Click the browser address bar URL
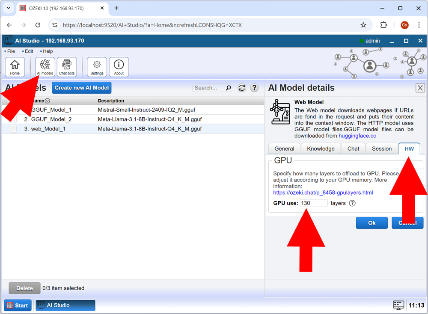Screen dimensions: 428x314 (152, 25)
